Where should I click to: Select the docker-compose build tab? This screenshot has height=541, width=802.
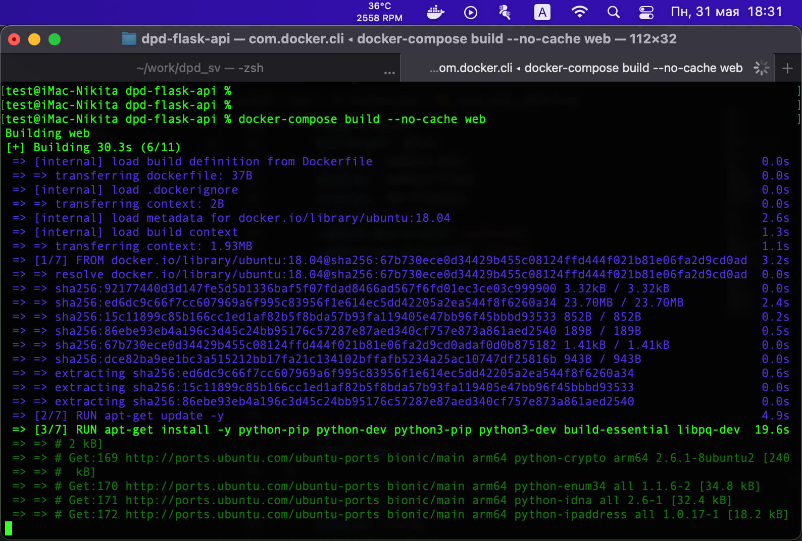[x=586, y=68]
